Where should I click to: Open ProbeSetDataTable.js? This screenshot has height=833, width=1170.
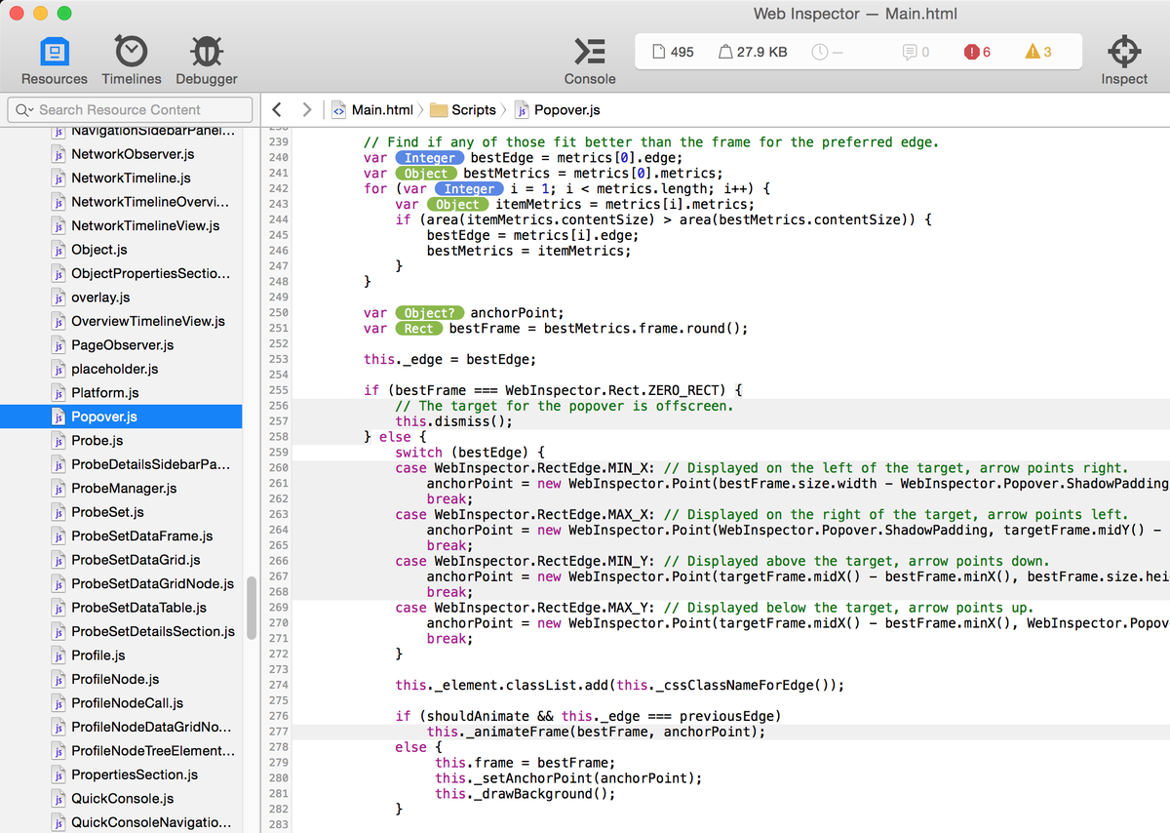click(121, 608)
